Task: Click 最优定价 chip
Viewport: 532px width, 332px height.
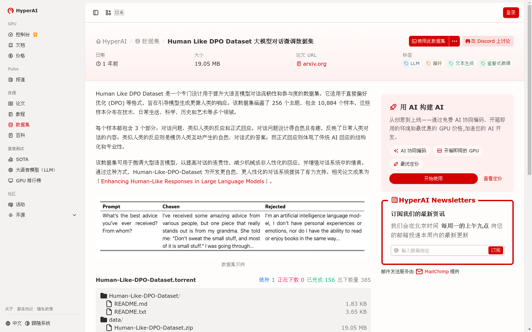Action: coord(406,164)
